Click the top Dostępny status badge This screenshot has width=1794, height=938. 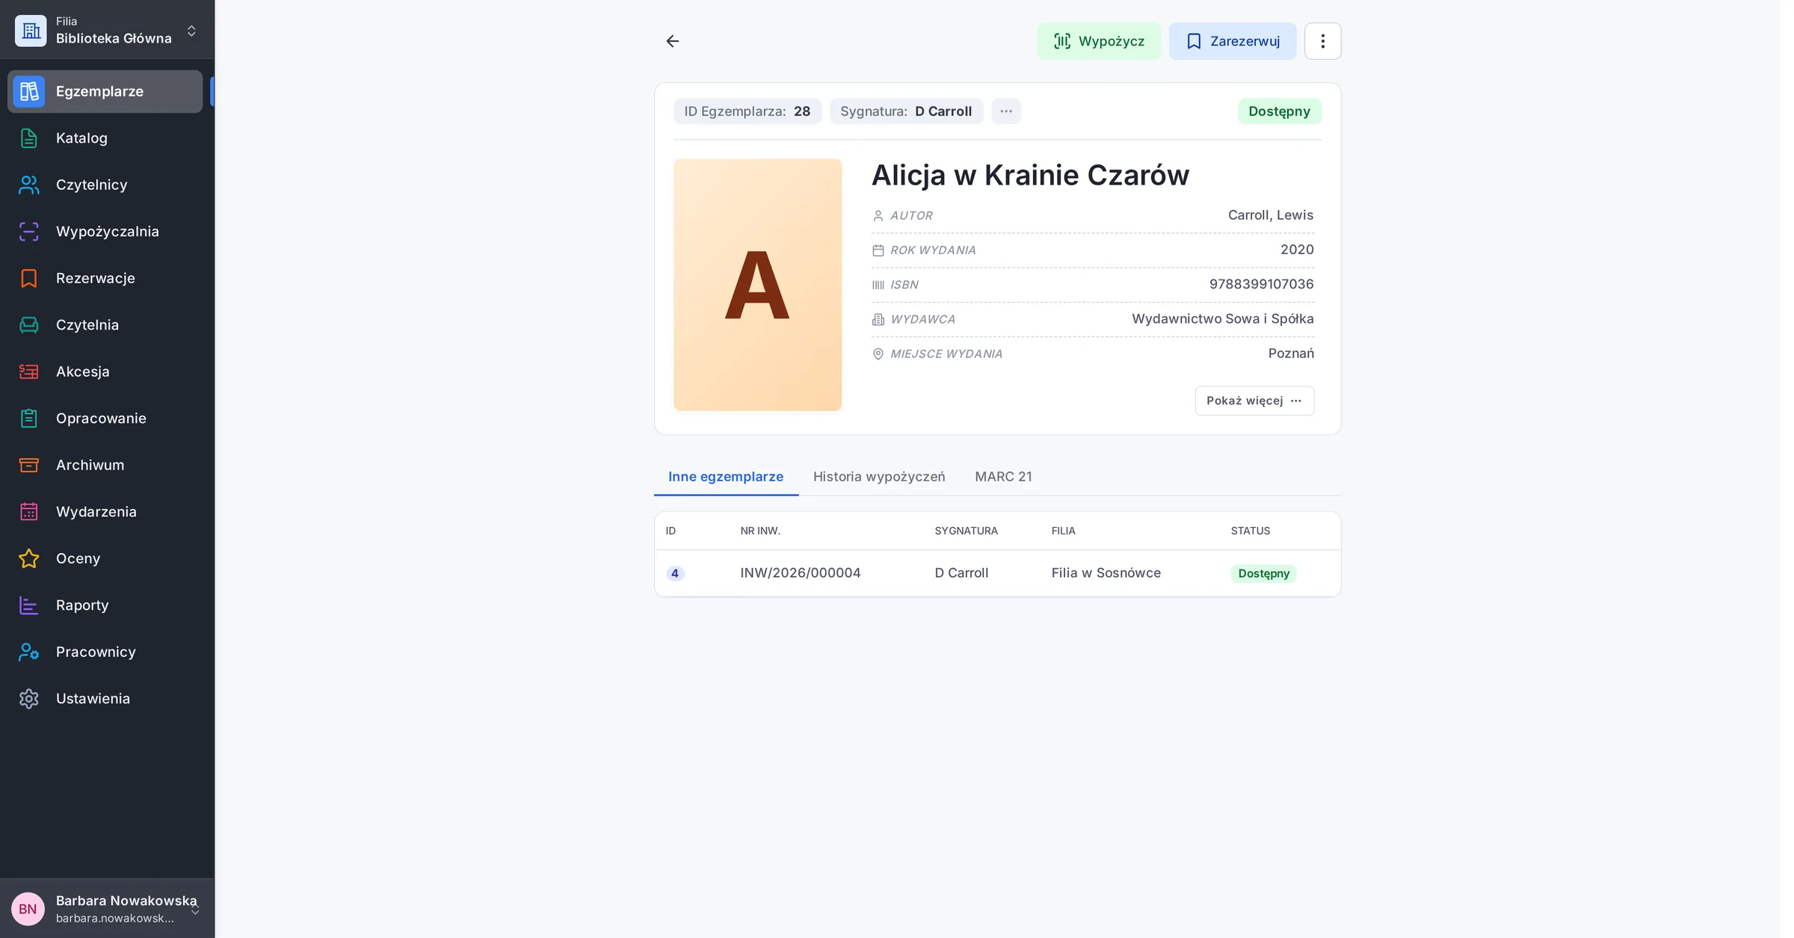[x=1279, y=111]
